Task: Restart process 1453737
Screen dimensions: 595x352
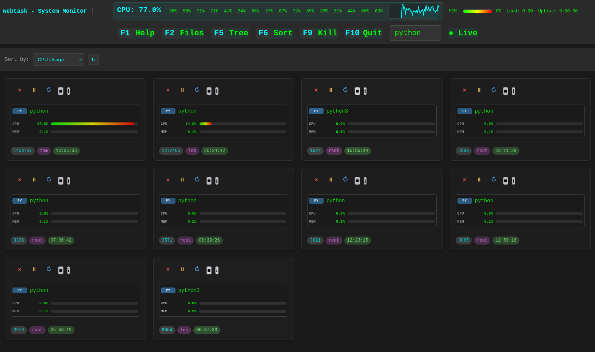Action: click(x=49, y=90)
